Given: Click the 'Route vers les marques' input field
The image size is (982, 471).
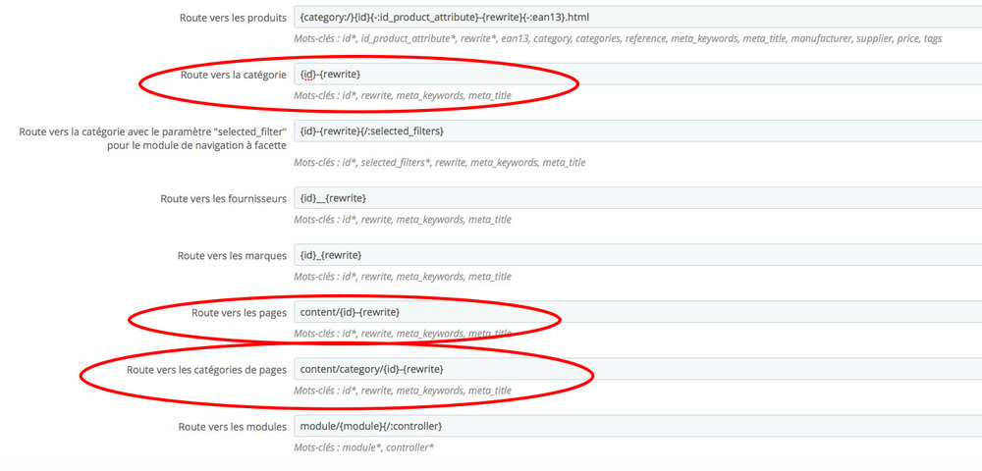Looking at the screenshot, I should pos(637,255).
